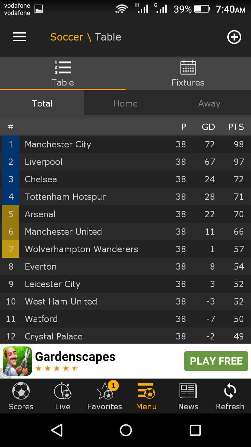The image size is (251, 447).
Task: Select the Total standings filter
Action: (x=42, y=103)
